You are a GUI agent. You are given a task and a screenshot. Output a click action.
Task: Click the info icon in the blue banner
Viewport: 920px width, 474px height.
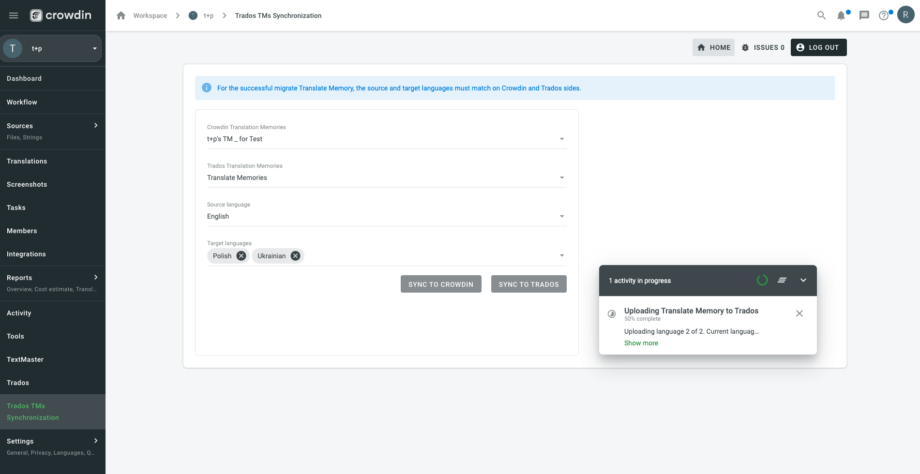(x=207, y=88)
